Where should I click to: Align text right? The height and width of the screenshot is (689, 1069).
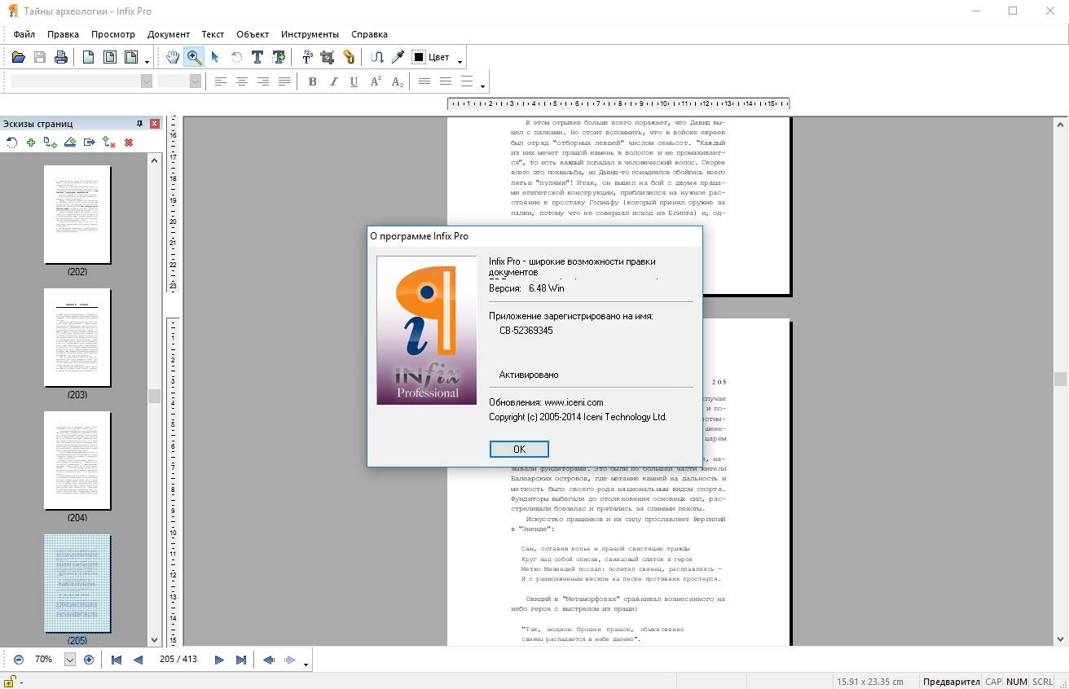coord(263,81)
